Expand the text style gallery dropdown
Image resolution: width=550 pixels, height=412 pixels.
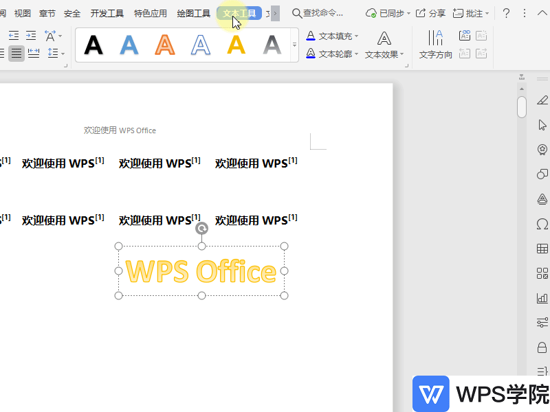point(294,45)
